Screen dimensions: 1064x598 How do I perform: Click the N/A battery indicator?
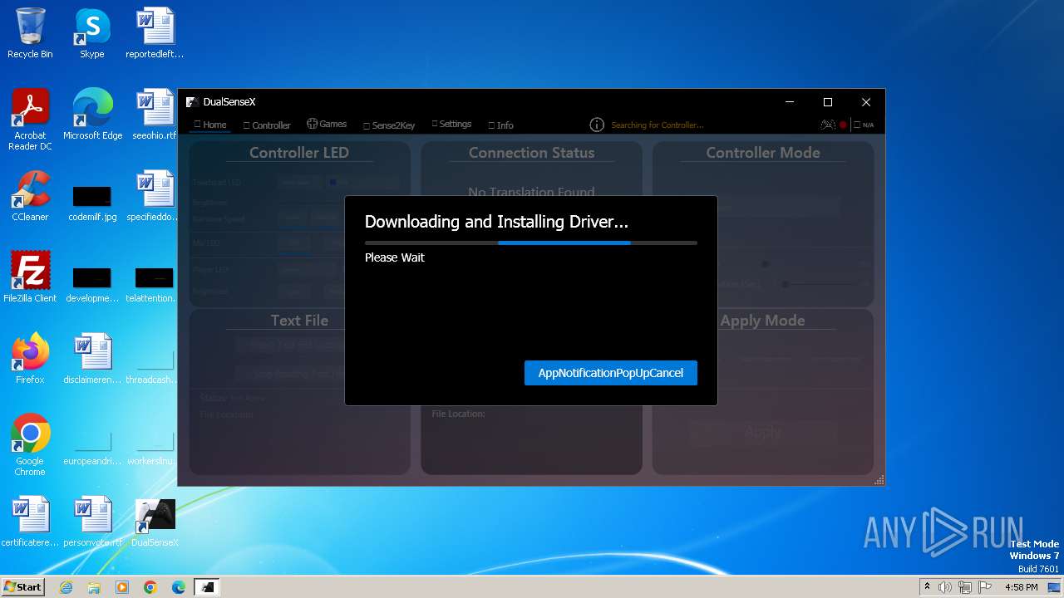(864, 125)
